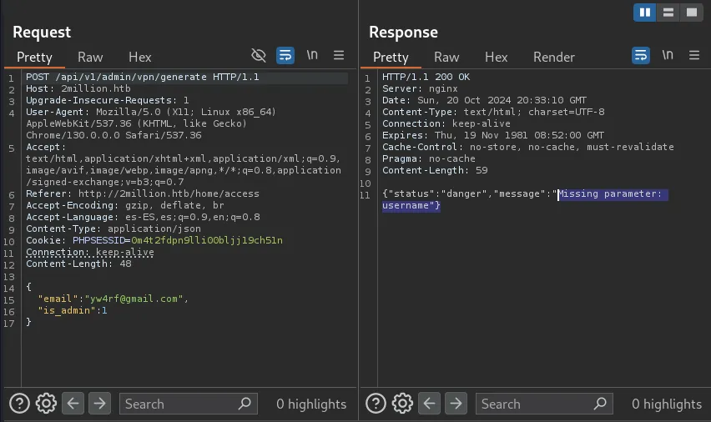Toggle word wrap icon in Response panel
711x422 pixels.
point(641,56)
